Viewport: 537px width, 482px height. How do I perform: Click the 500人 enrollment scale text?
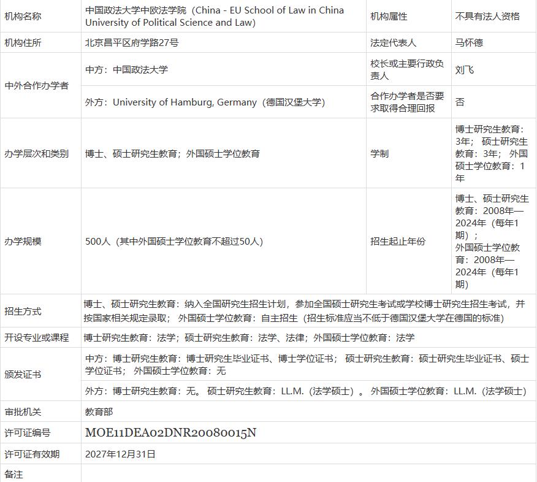click(174, 241)
